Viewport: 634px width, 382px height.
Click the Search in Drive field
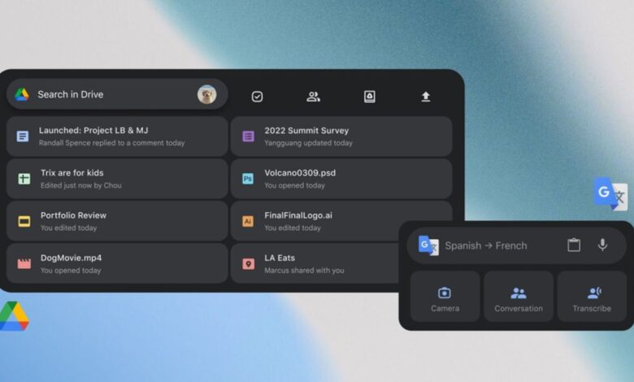coord(117,94)
